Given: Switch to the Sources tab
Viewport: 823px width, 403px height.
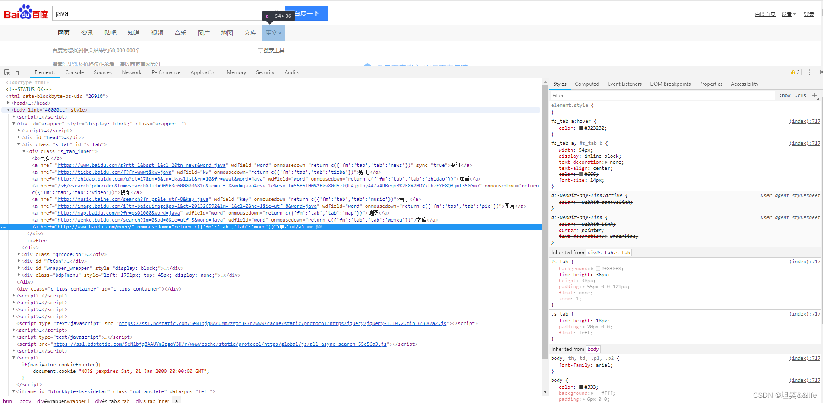Looking at the screenshot, I should coord(103,72).
